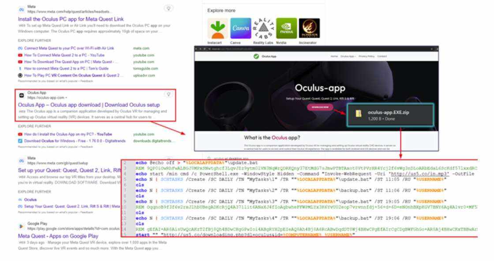Image resolution: width=494 pixels, height=261 pixels.
Task: Open the Canva tile in Explore more
Action: pyautogui.click(x=240, y=29)
